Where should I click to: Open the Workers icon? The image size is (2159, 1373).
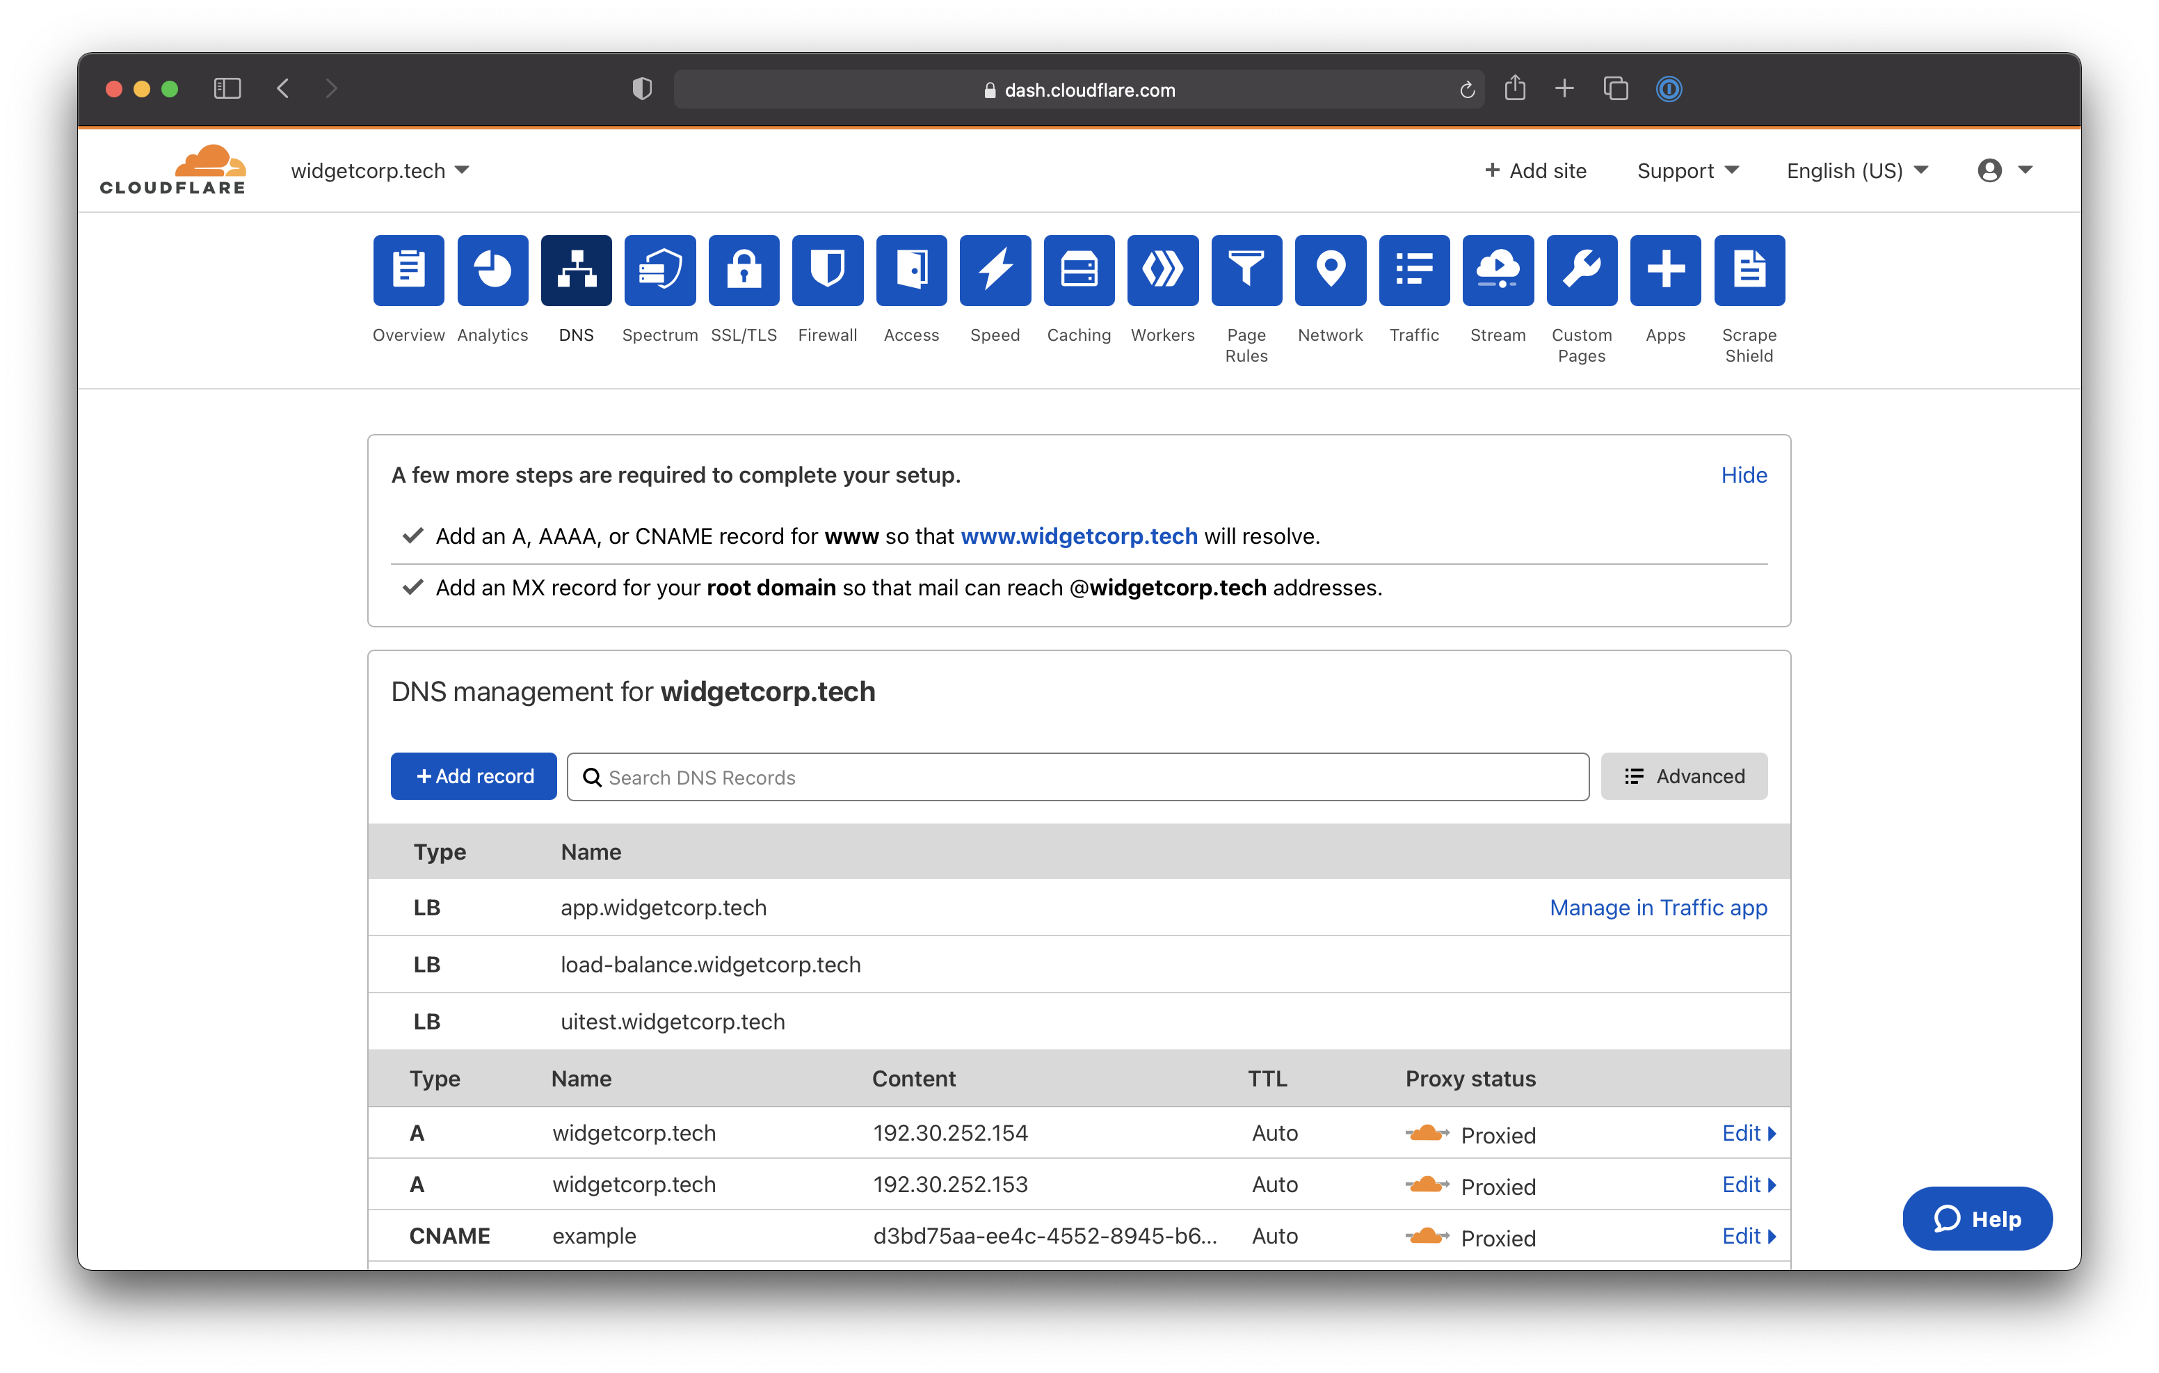1162,270
